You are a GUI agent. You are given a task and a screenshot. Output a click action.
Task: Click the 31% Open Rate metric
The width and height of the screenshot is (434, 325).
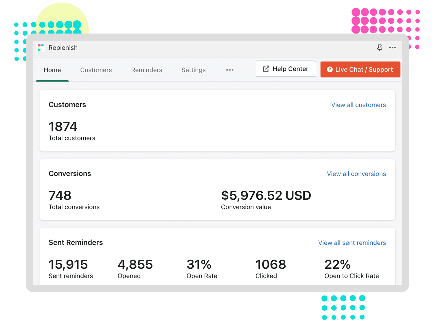(x=199, y=265)
